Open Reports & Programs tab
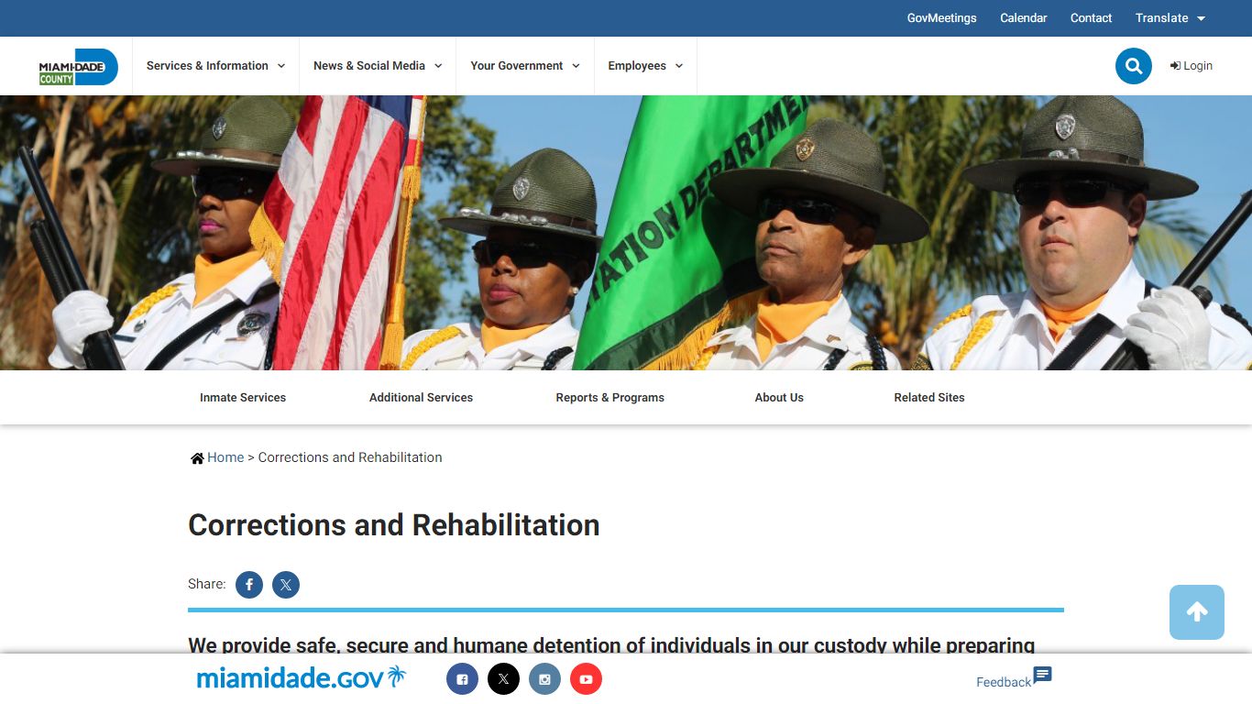This screenshot has width=1252, height=704. click(610, 398)
